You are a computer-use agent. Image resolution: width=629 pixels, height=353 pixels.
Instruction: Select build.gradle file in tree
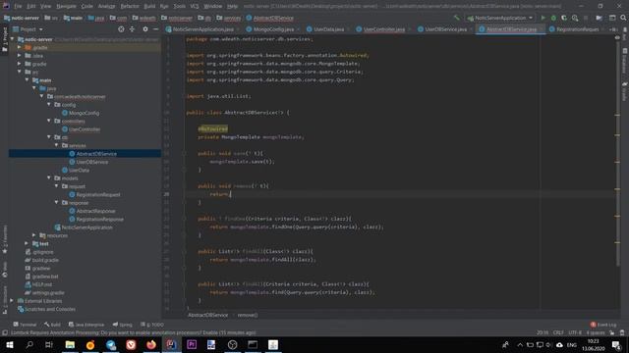click(45, 260)
